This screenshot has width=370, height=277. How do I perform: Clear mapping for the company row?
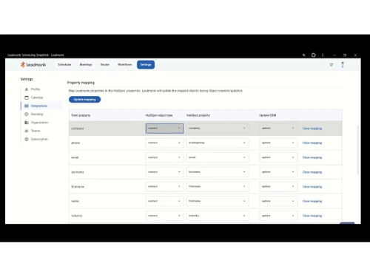pos(312,129)
